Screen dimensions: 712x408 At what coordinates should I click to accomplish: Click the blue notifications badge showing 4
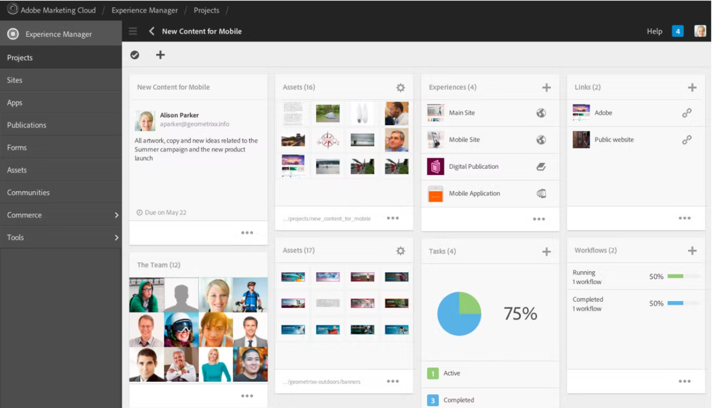[x=677, y=31]
